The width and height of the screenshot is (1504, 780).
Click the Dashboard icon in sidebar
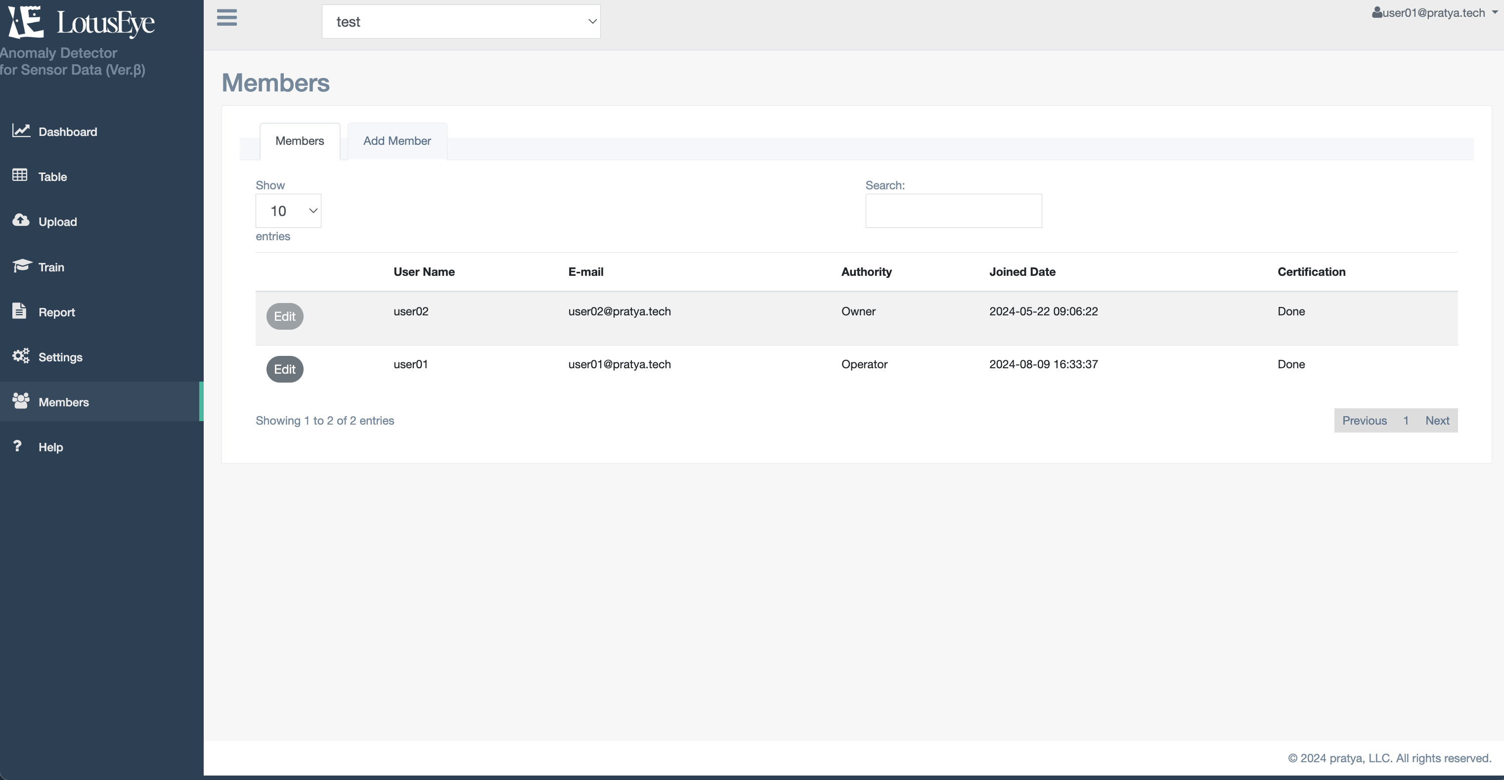[21, 130]
